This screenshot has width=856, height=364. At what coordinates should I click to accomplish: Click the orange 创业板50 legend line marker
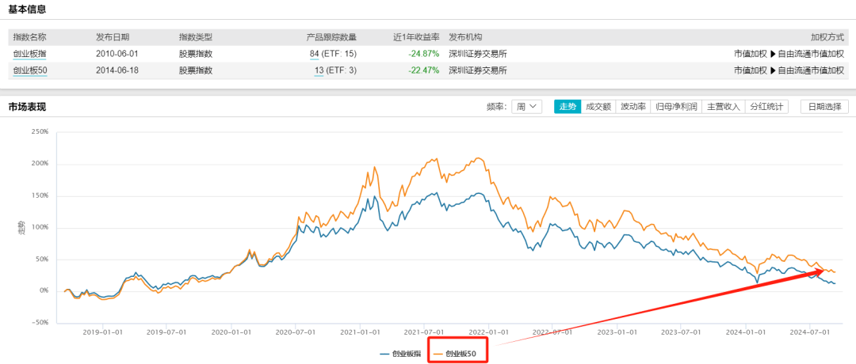(438, 353)
